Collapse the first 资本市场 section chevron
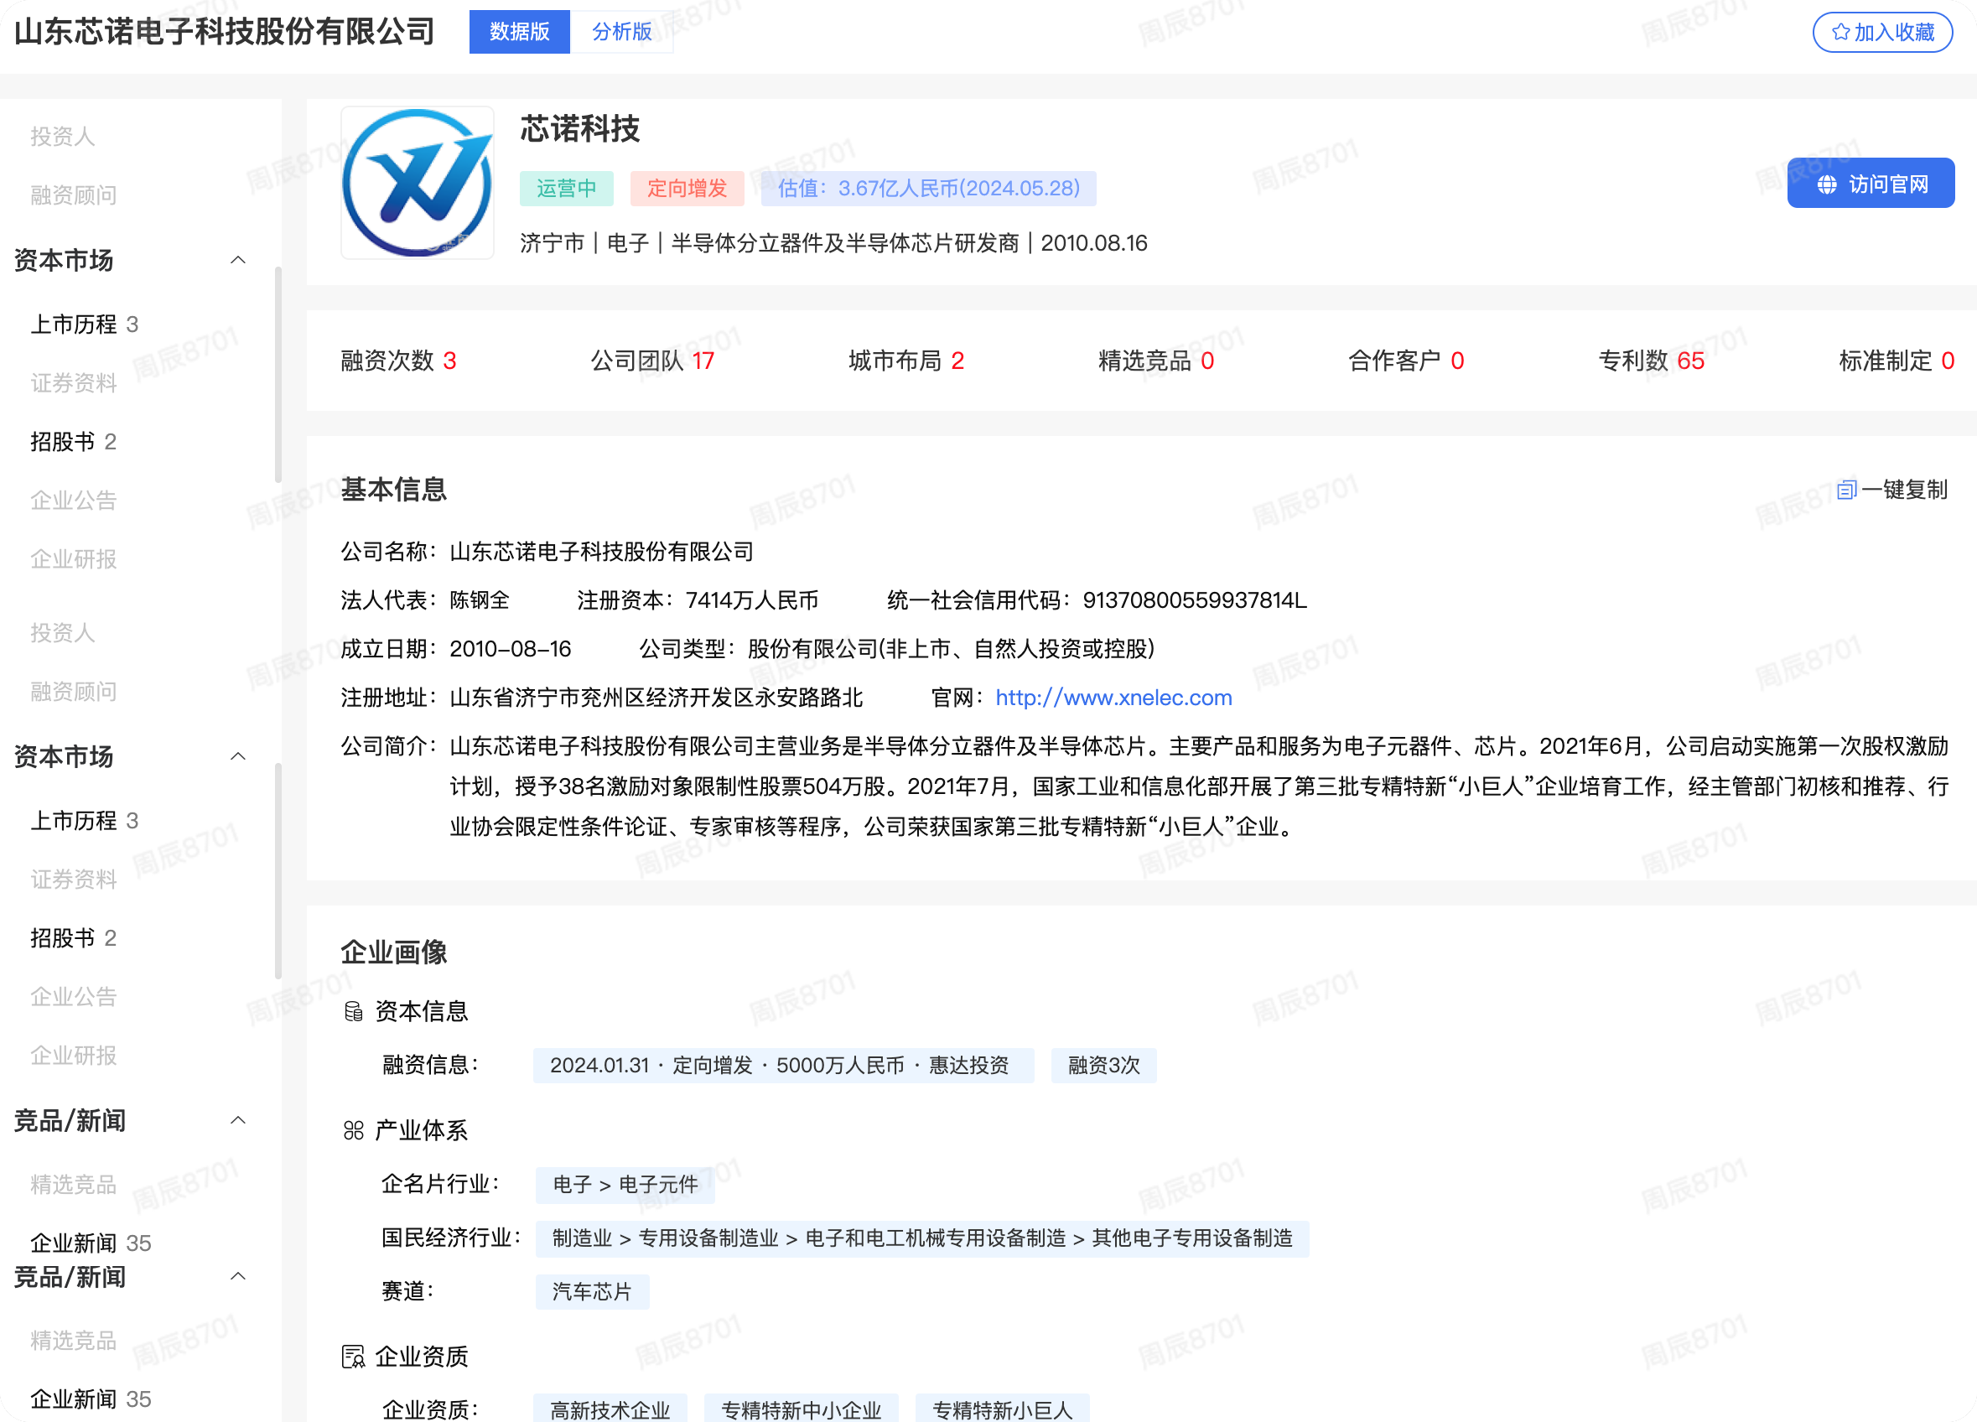The image size is (1977, 1422). point(238,260)
